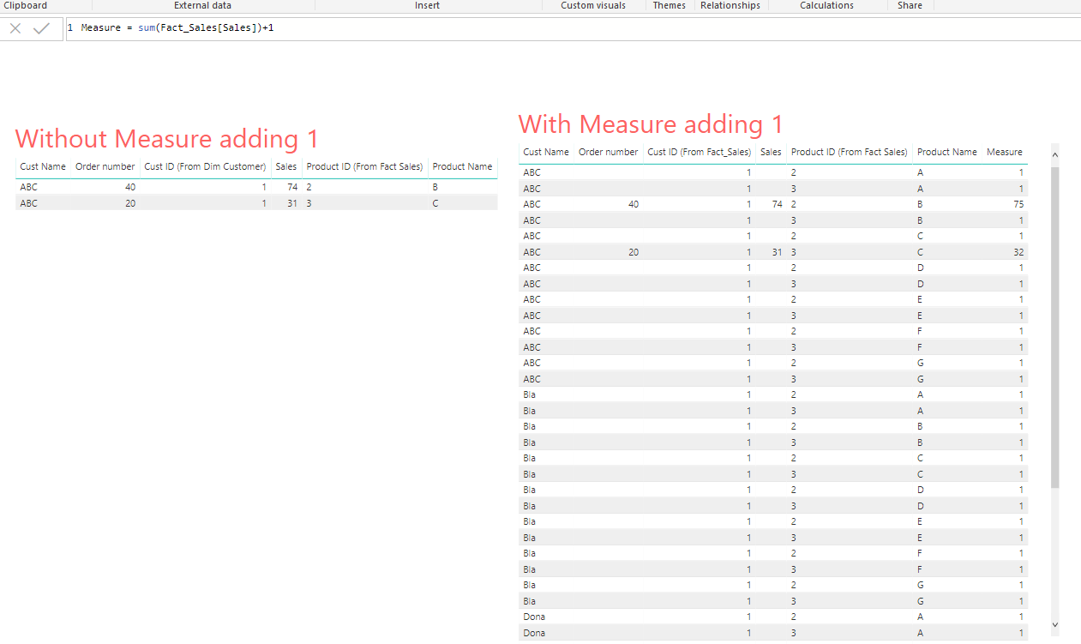Image resolution: width=1081 pixels, height=644 pixels.
Task: Click the Relationships ribbon group label
Action: (x=730, y=5)
